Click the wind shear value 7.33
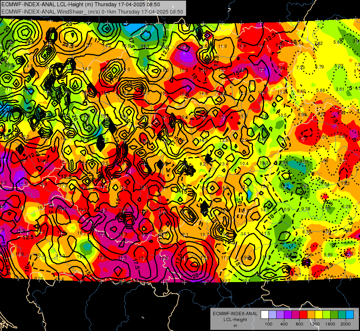Viewport: 360px width, 331px height. click(300, 67)
